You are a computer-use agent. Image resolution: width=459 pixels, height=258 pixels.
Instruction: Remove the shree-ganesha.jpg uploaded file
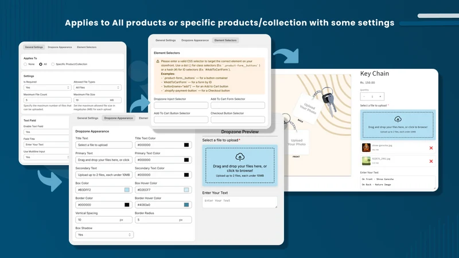click(431, 148)
